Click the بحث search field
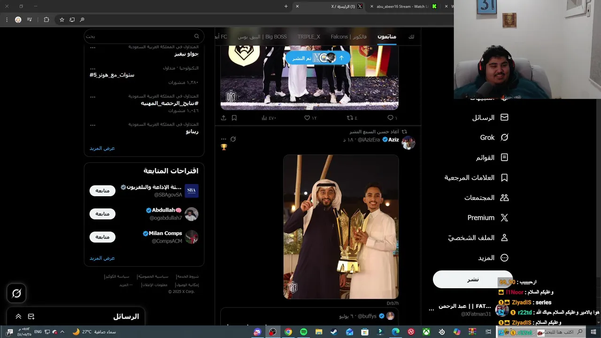The height and width of the screenshot is (338, 601). [x=144, y=36]
